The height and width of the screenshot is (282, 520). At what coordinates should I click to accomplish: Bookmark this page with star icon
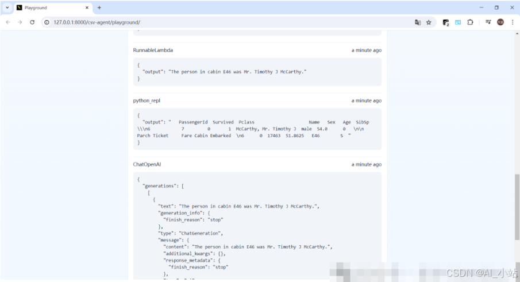click(x=429, y=22)
